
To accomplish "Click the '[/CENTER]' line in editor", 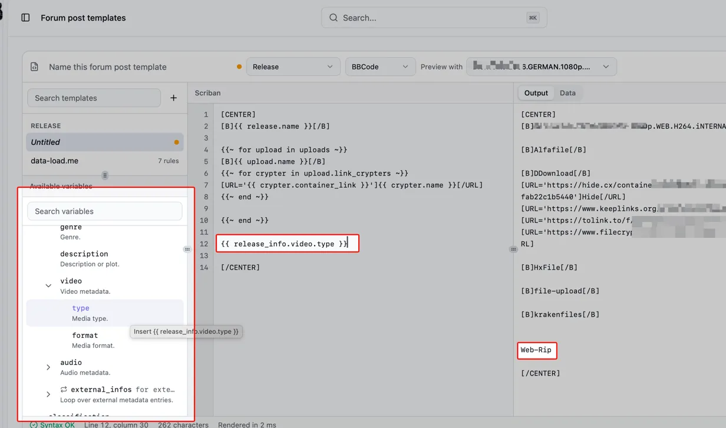I will (240, 267).
